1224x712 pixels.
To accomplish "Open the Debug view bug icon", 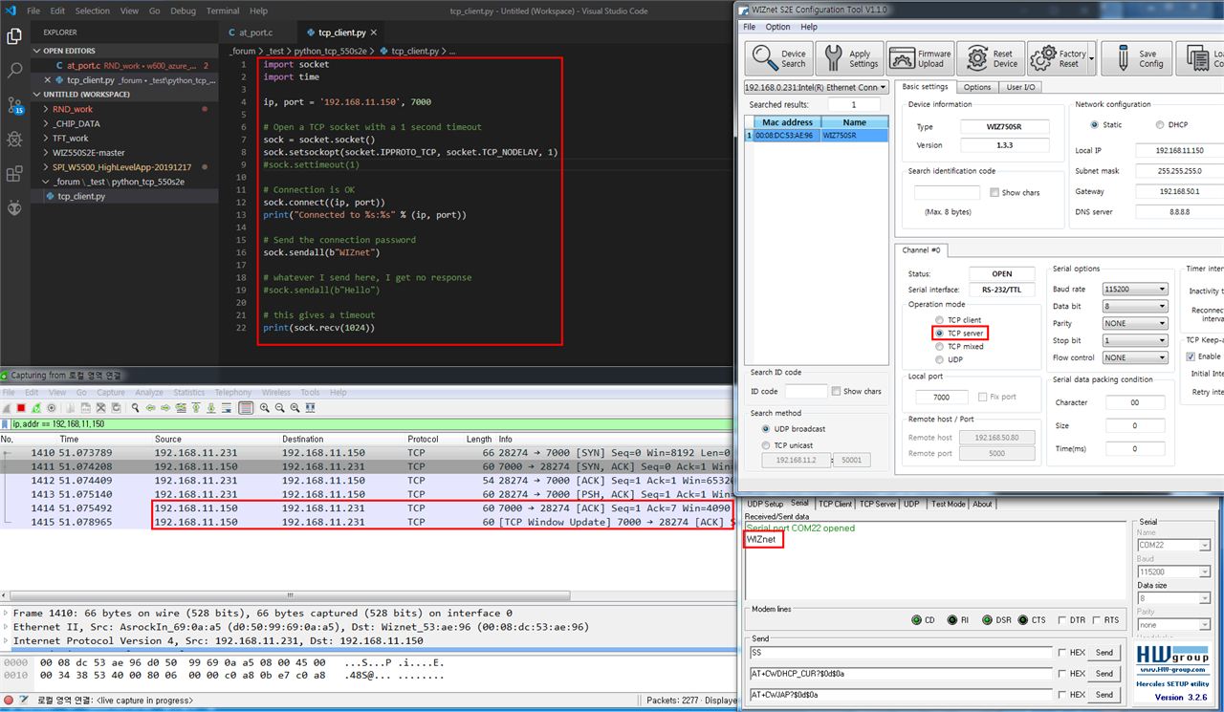I will [x=14, y=140].
